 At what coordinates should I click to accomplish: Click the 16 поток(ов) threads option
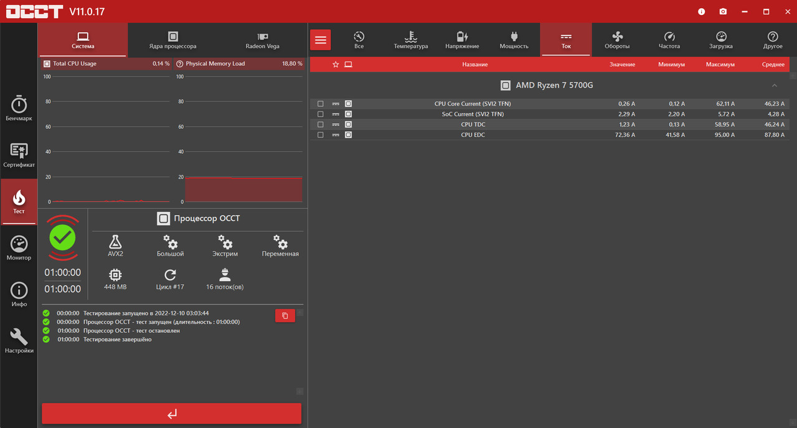225,279
